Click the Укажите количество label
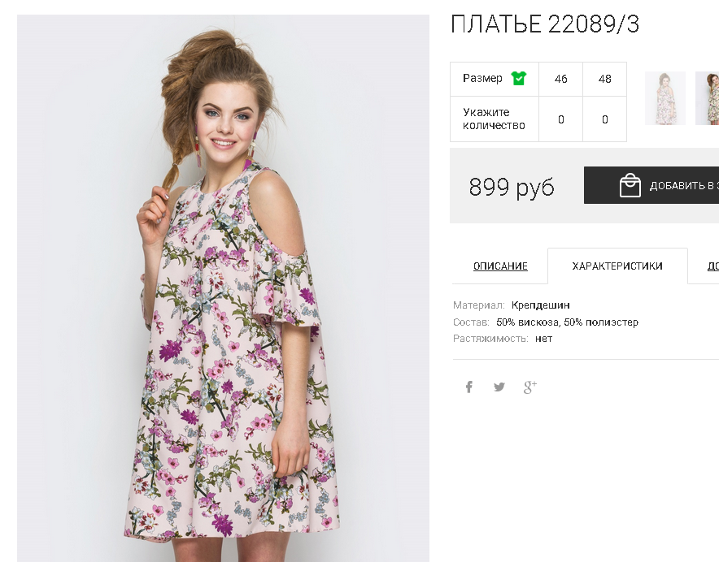 (494, 119)
